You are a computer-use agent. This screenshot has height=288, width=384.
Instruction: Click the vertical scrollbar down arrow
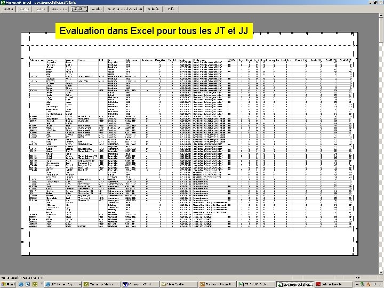pyautogui.click(x=381, y=273)
